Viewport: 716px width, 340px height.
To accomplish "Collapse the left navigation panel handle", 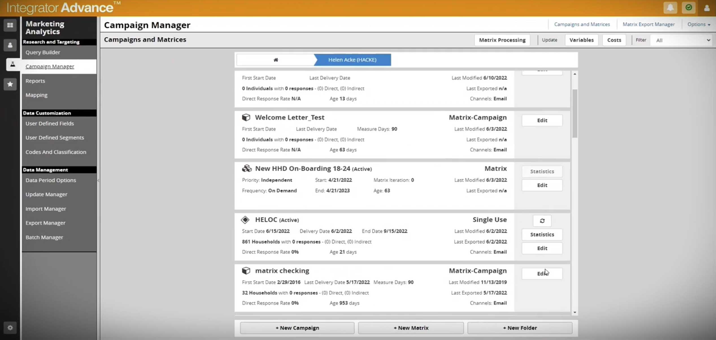I will tap(98, 180).
